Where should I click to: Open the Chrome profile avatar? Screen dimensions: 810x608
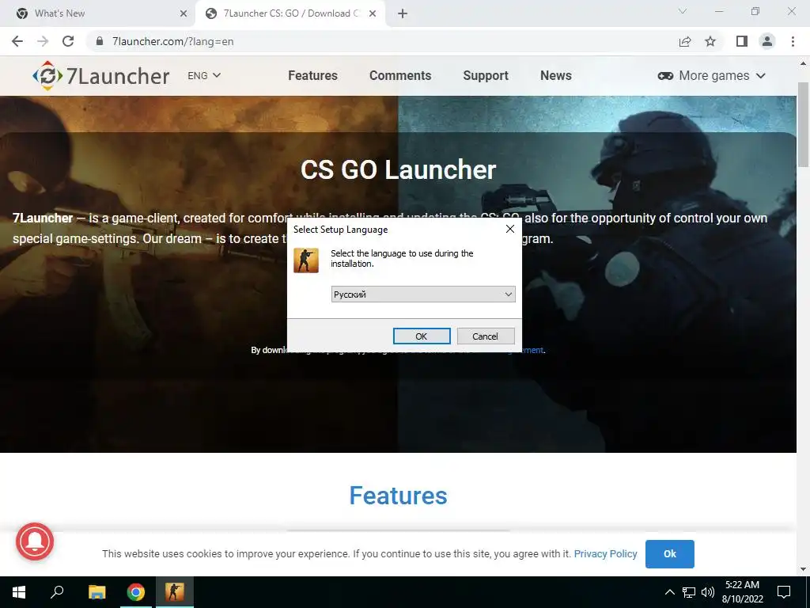(x=767, y=41)
